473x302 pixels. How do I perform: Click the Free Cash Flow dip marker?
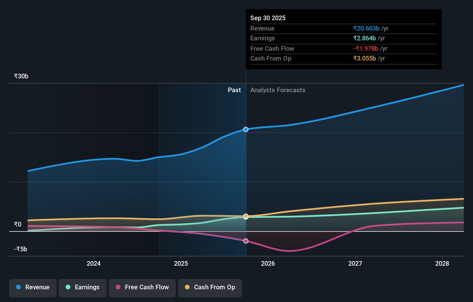(245, 241)
